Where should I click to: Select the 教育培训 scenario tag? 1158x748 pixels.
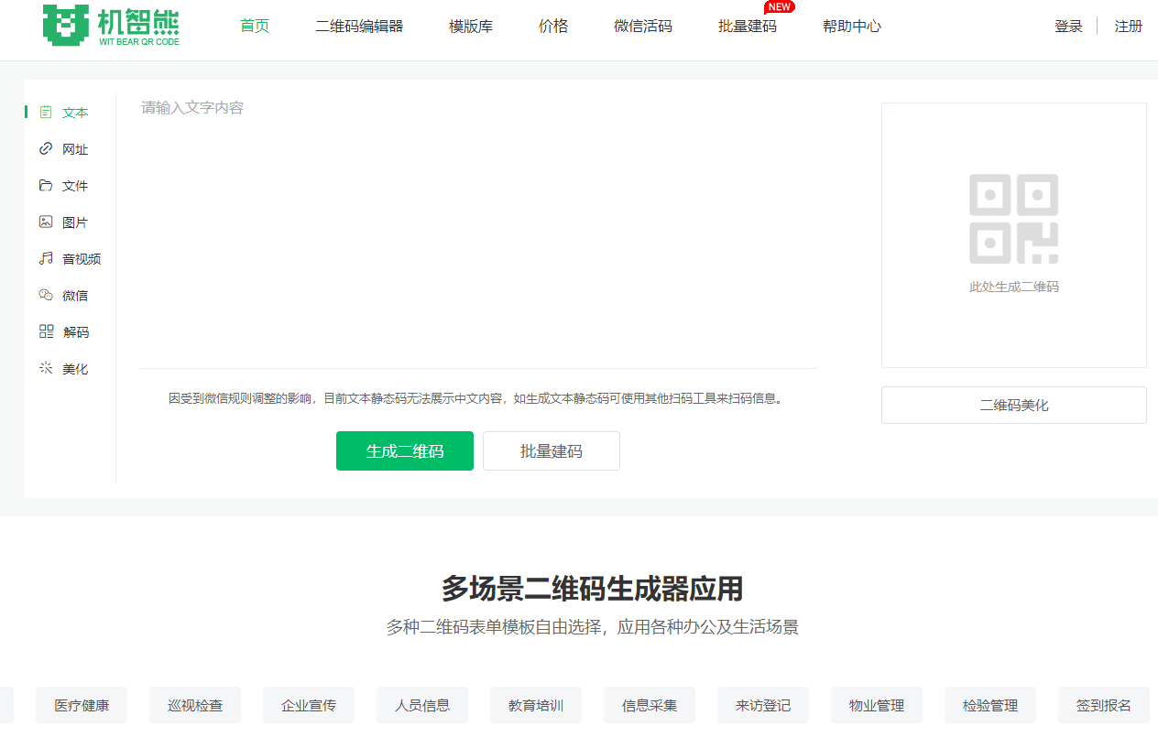point(536,705)
